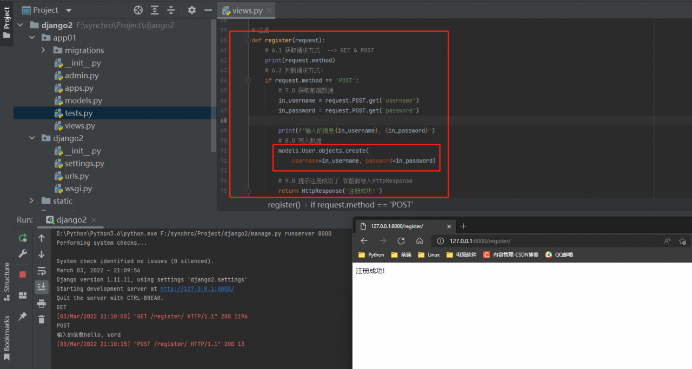Toggle scroll to end in console

pos(42,287)
